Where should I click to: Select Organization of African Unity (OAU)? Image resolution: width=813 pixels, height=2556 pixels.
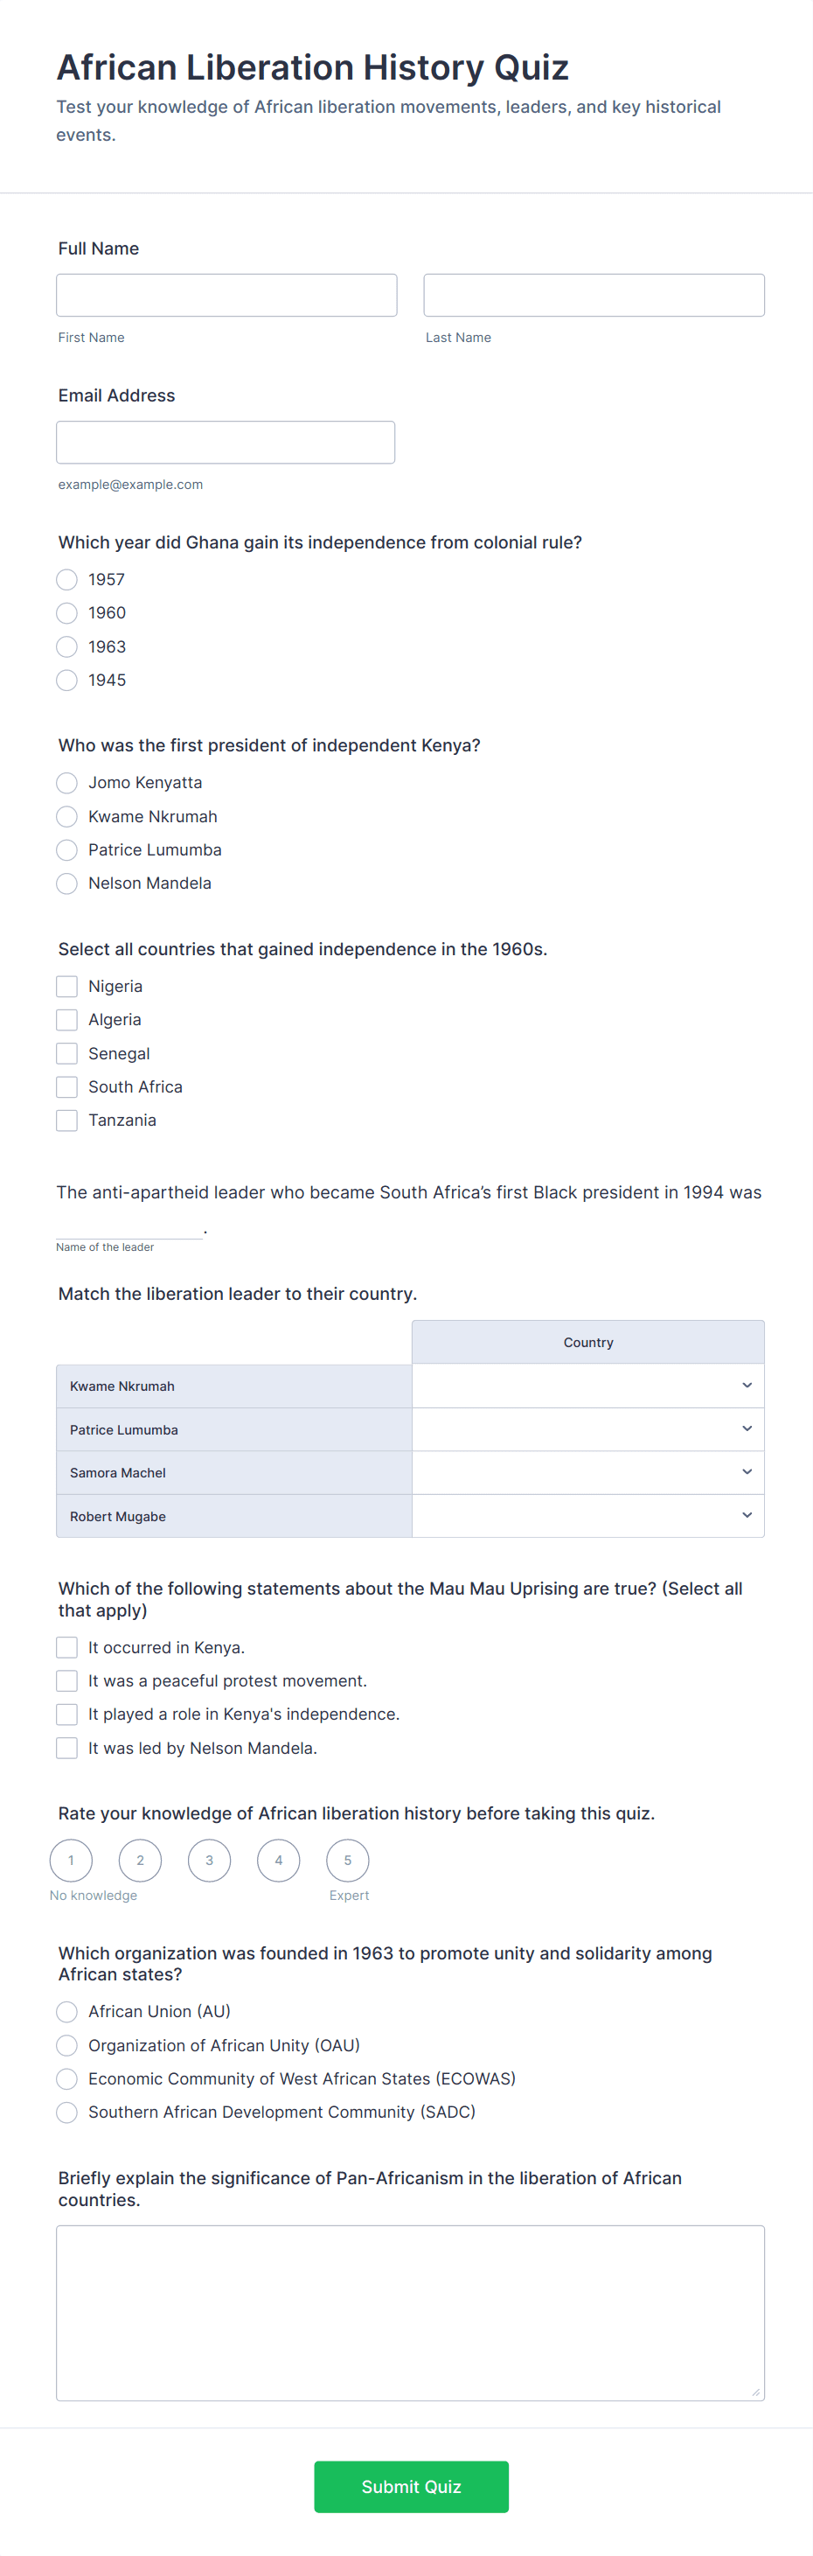click(66, 2045)
